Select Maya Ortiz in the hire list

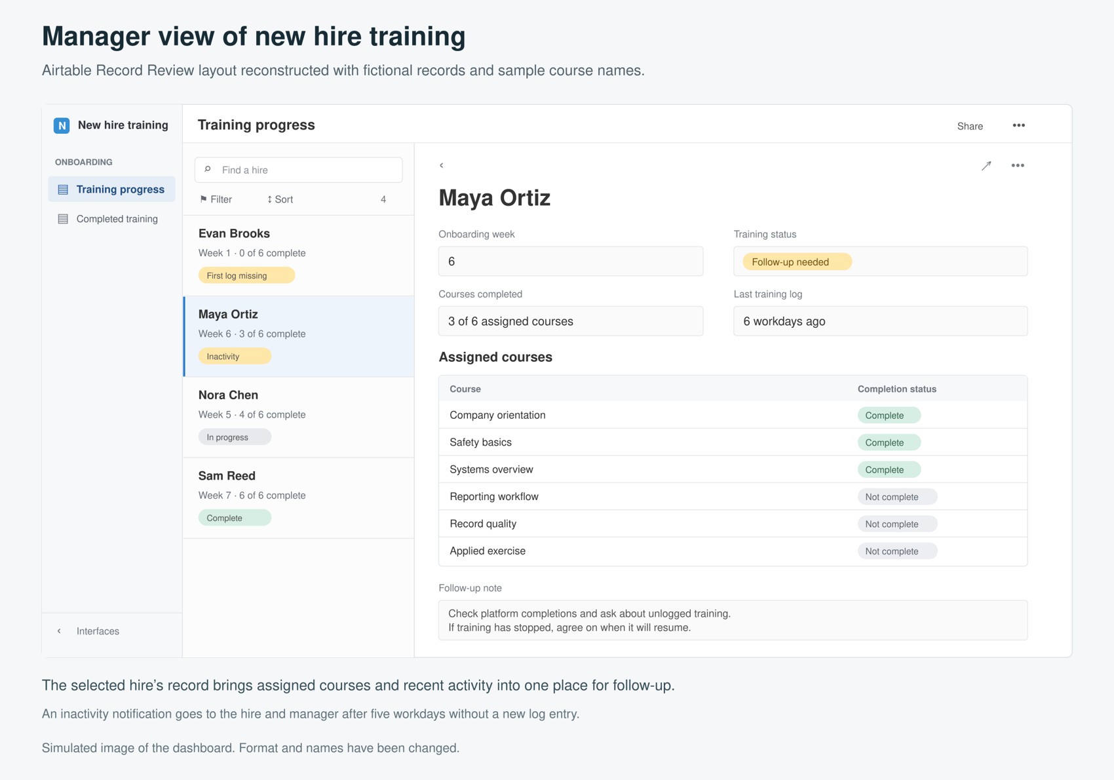(299, 336)
